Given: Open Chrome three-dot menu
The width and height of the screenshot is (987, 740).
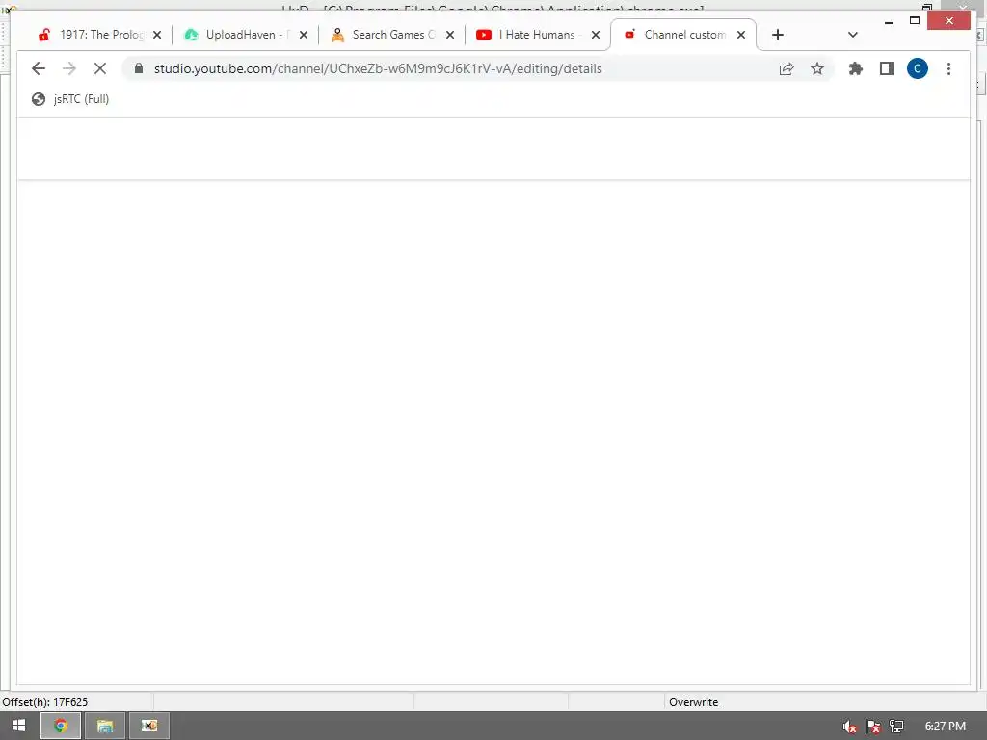Looking at the screenshot, I should point(948,68).
